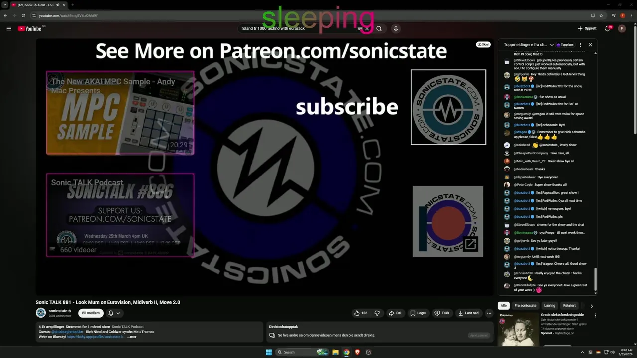
Task: Select the Relatert filter chip
Action: pos(569,306)
